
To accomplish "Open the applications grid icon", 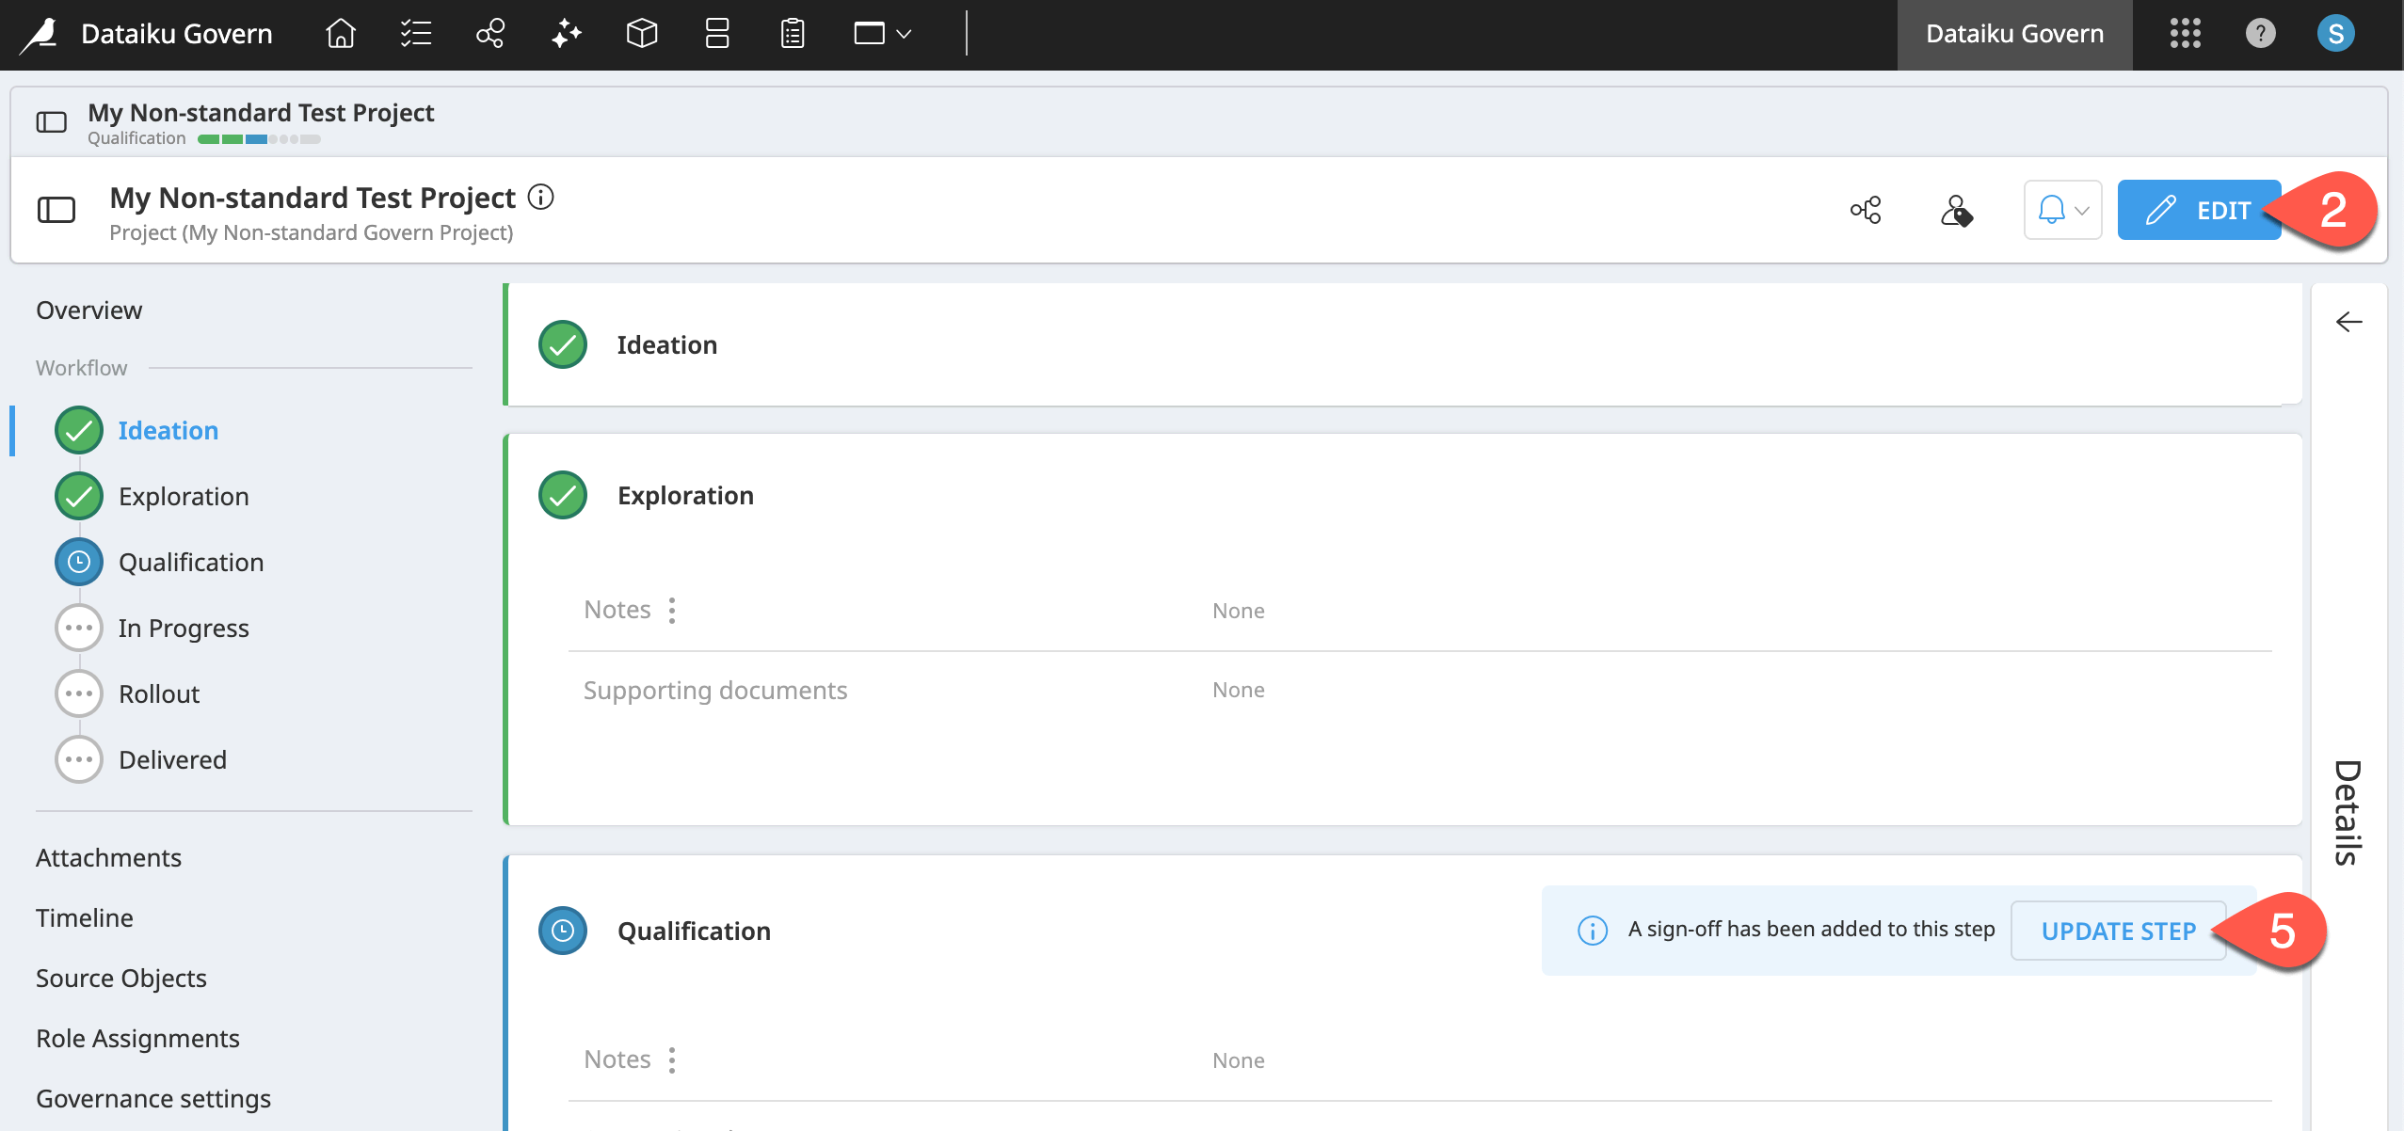I will click(2185, 34).
